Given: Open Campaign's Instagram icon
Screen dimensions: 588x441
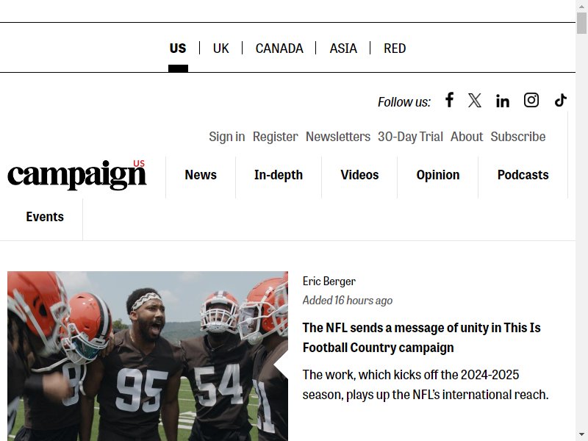Looking at the screenshot, I should (x=531, y=100).
